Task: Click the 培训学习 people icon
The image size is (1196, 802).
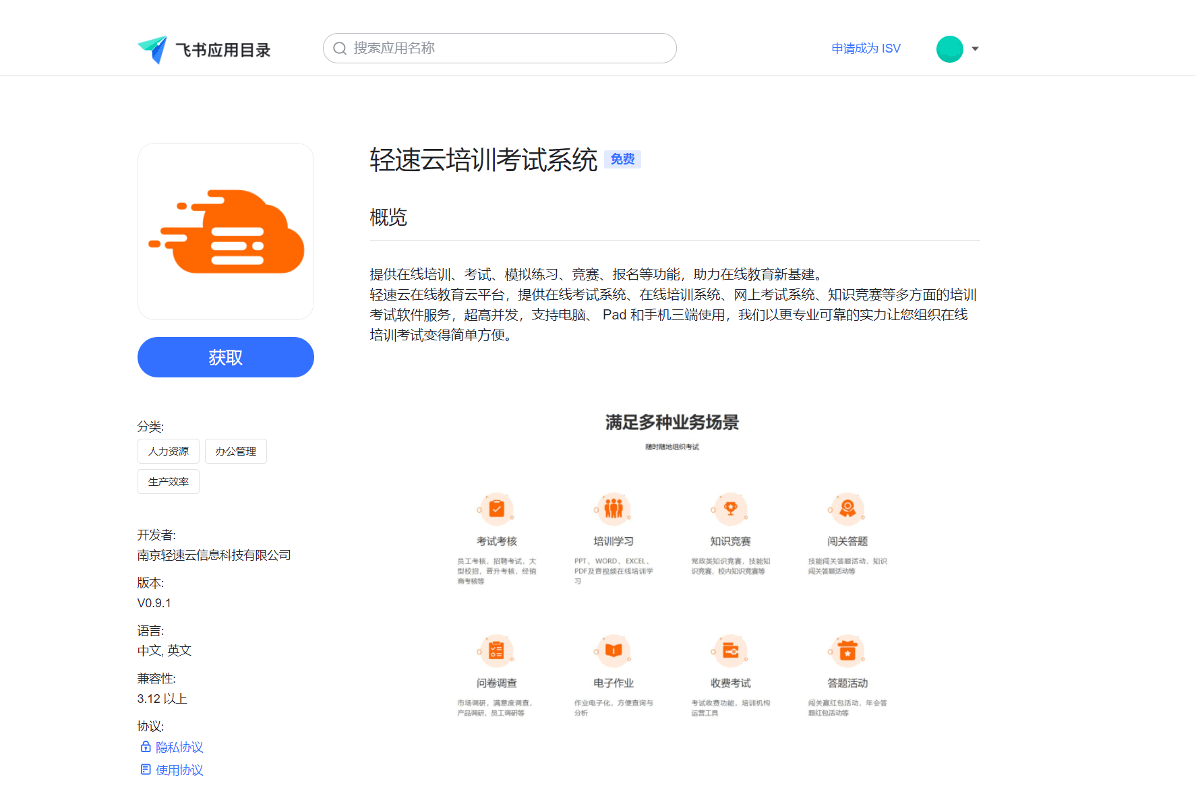Action: pos(613,509)
